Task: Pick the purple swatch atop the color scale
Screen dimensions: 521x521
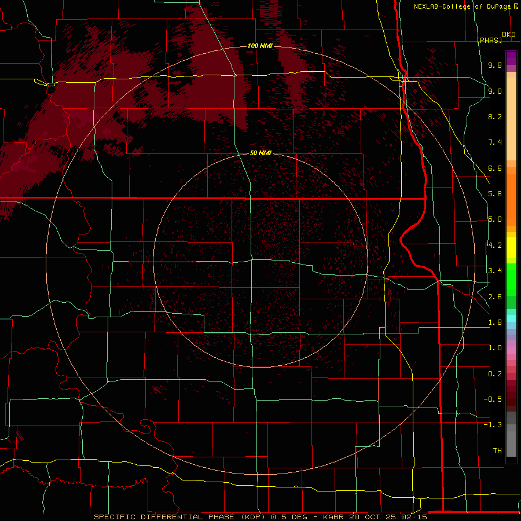Action: pyautogui.click(x=511, y=58)
